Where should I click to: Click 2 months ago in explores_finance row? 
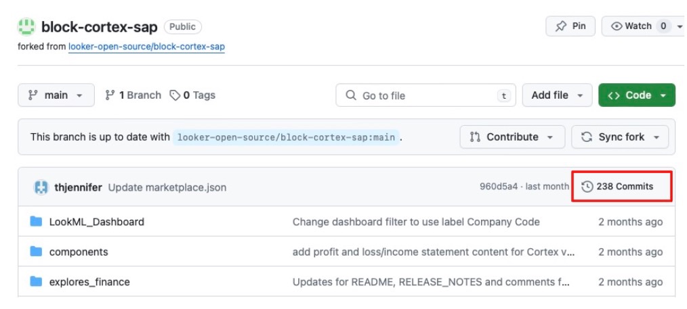[x=631, y=282]
